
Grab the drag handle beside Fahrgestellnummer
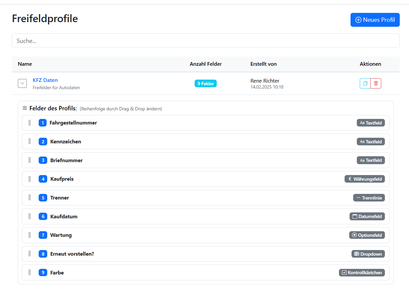tap(29, 123)
